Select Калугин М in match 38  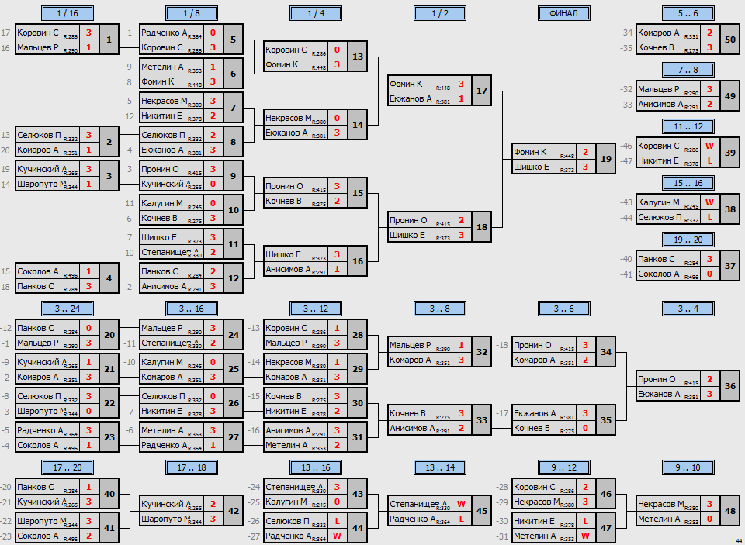point(667,202)
